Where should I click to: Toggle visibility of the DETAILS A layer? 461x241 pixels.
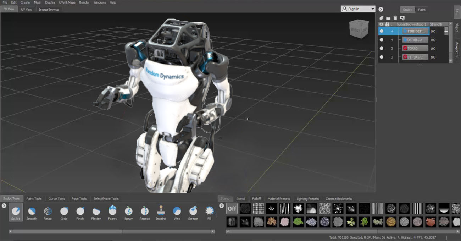382,40
